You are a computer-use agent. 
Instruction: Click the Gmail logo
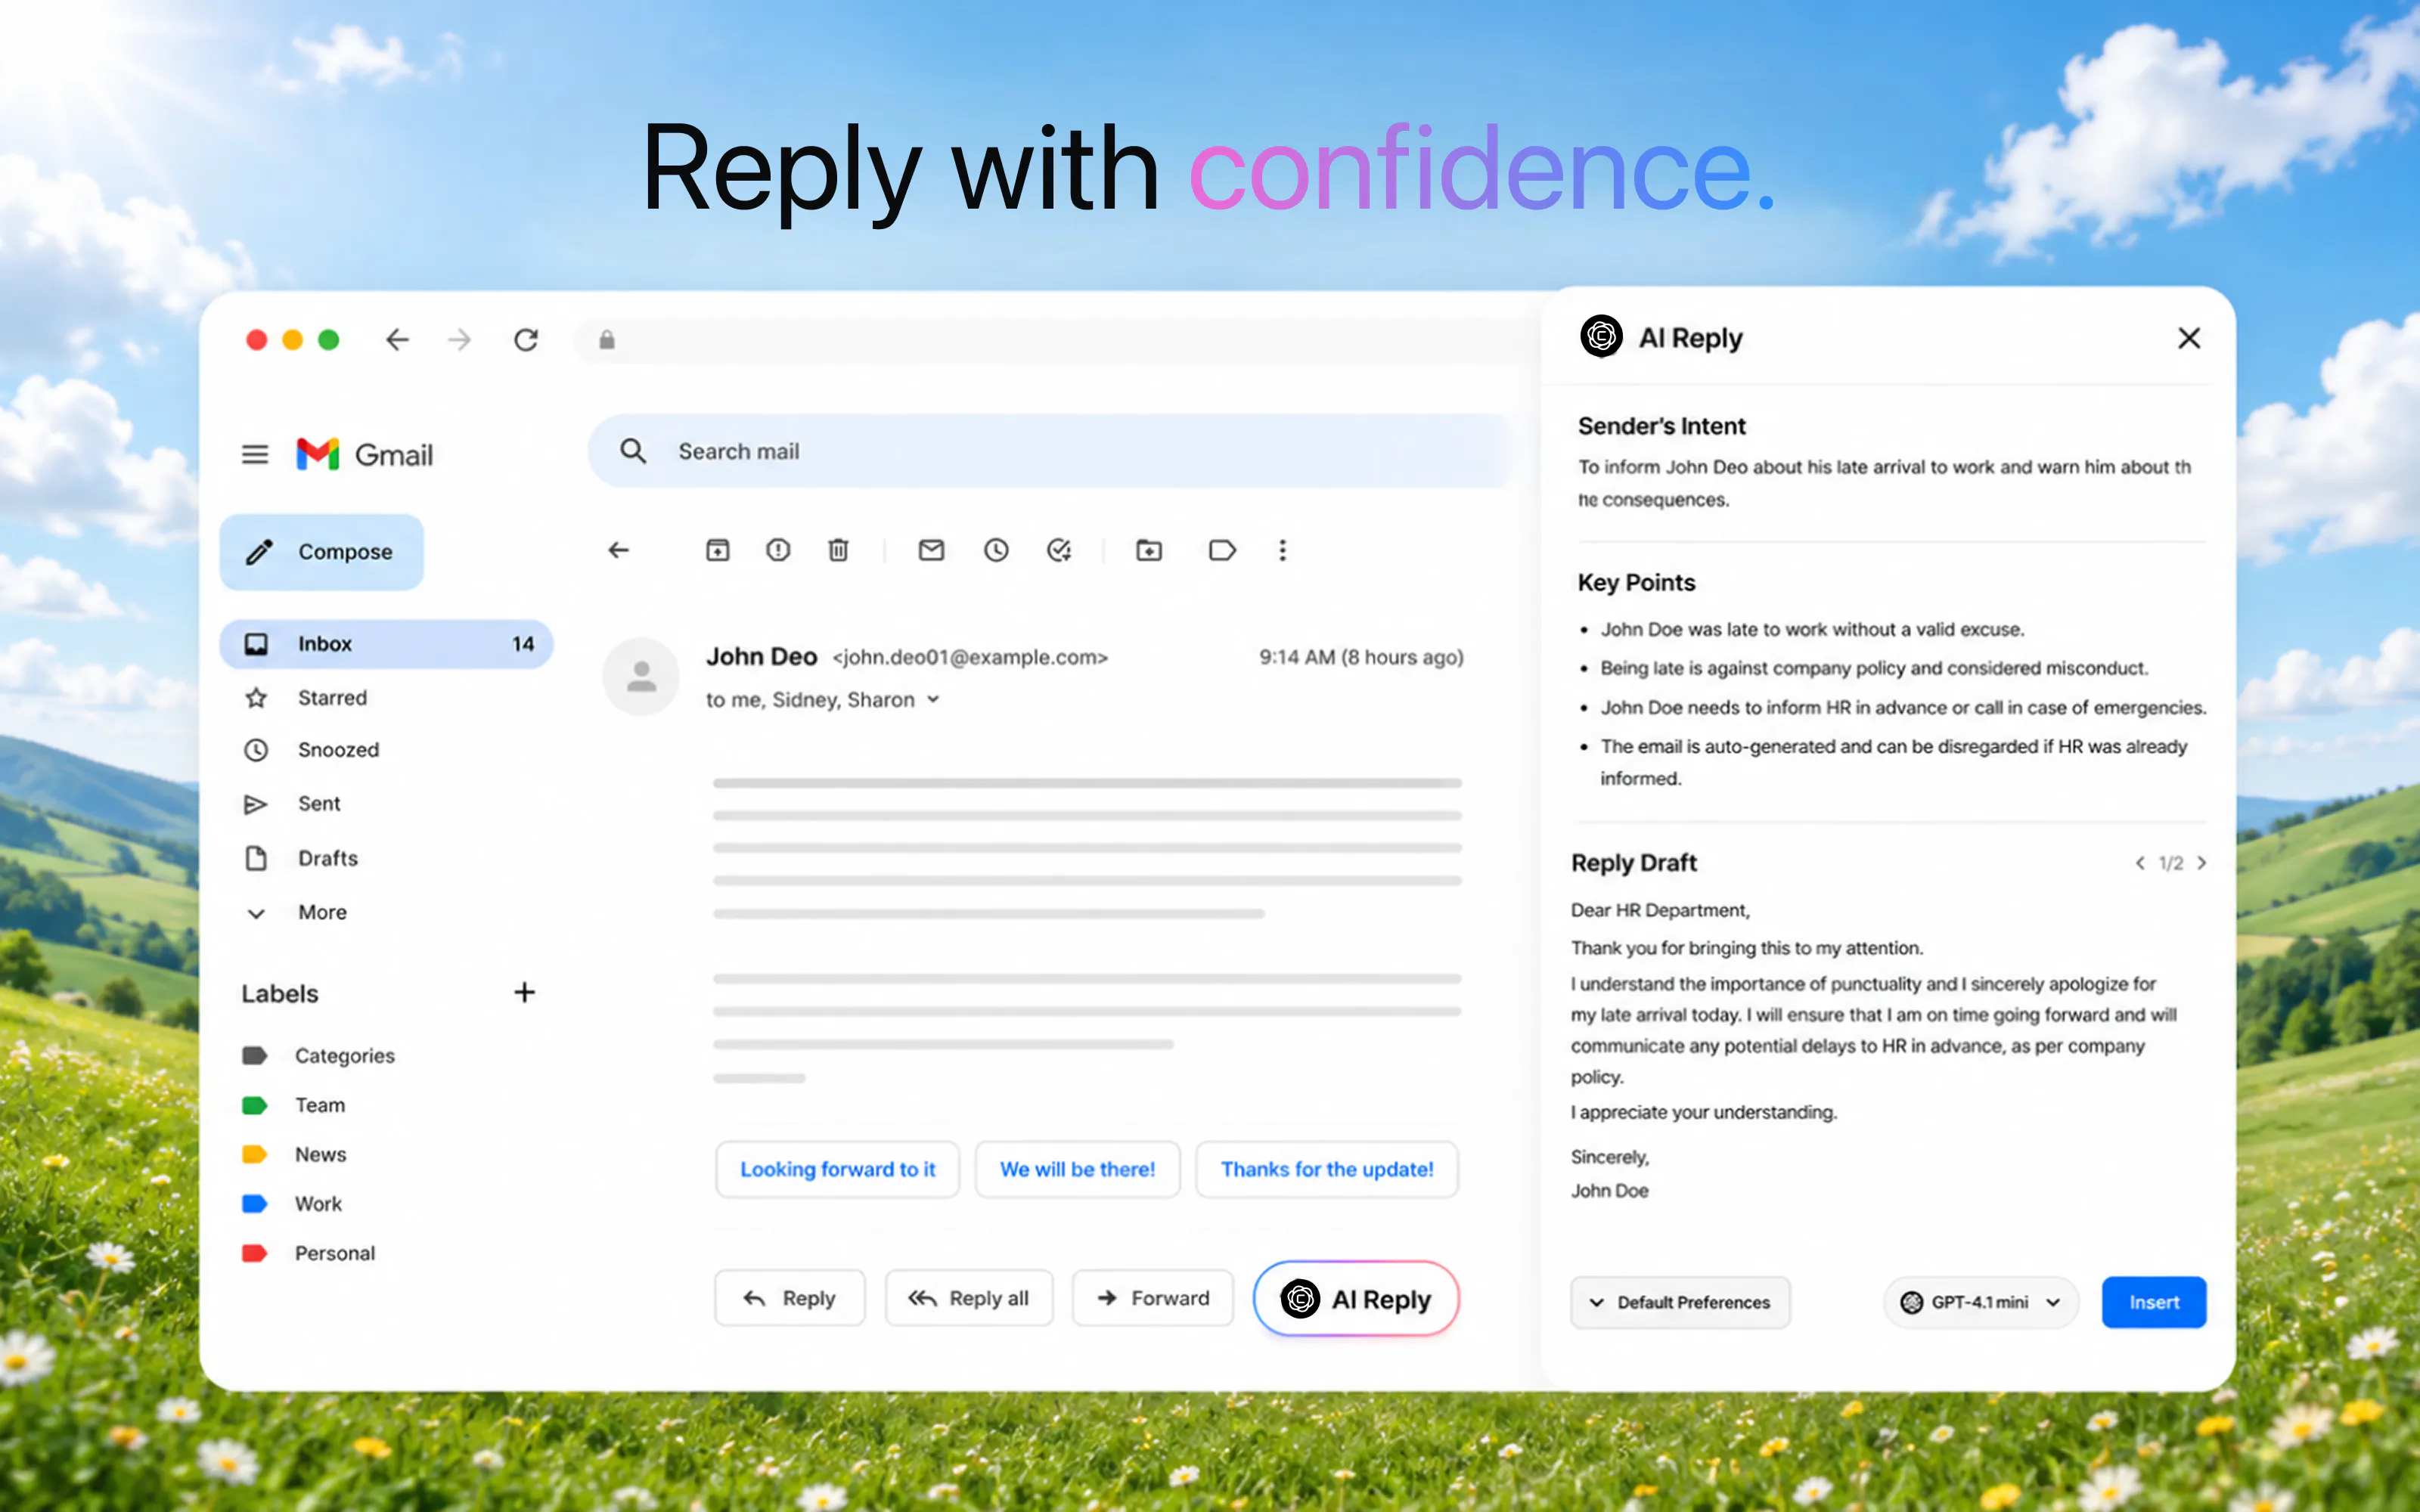click(x=365, y=455)
